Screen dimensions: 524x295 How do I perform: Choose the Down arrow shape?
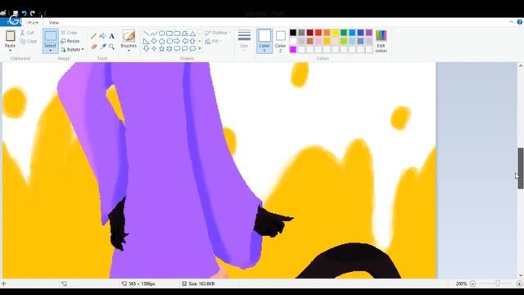146,49
